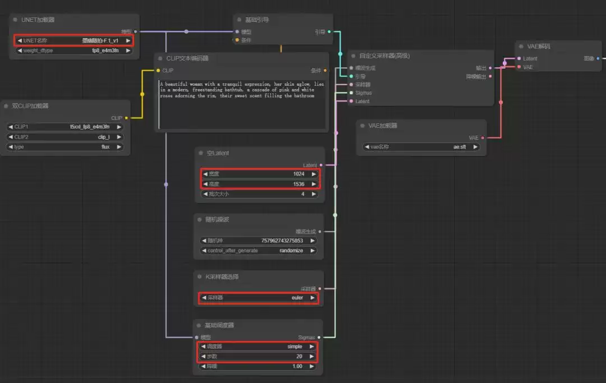Click the denoise 1.00 value slider
The width and height of the screenshot is (606, 383).
pyautogui.click(x=258, y=366)
